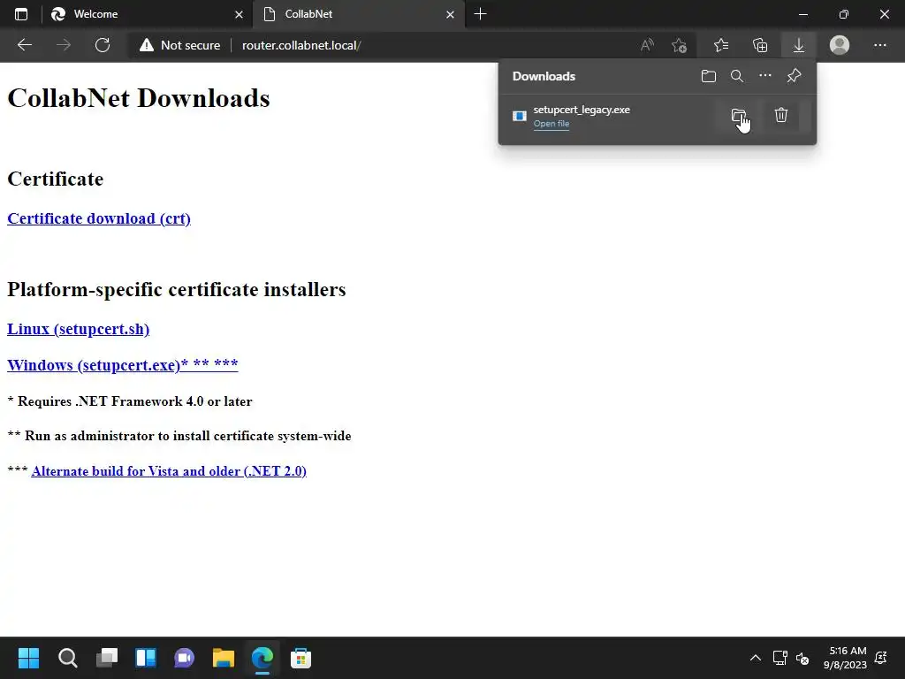Viewport: 905px width, 679px height.
Task: Go back to previous page
Action: [x=24, y=45]
